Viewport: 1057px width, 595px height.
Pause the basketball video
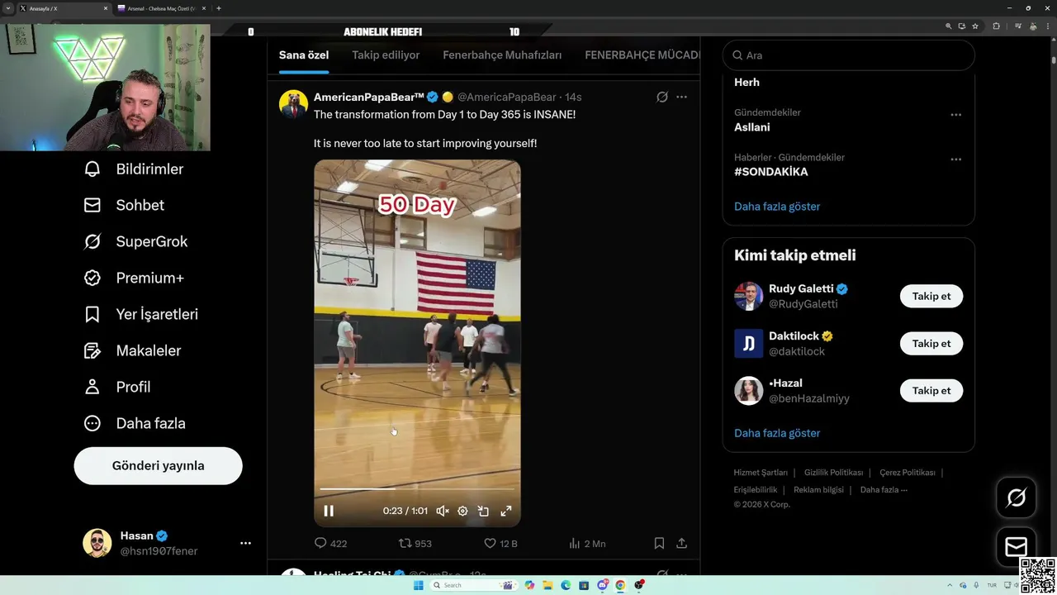(329, 511)
